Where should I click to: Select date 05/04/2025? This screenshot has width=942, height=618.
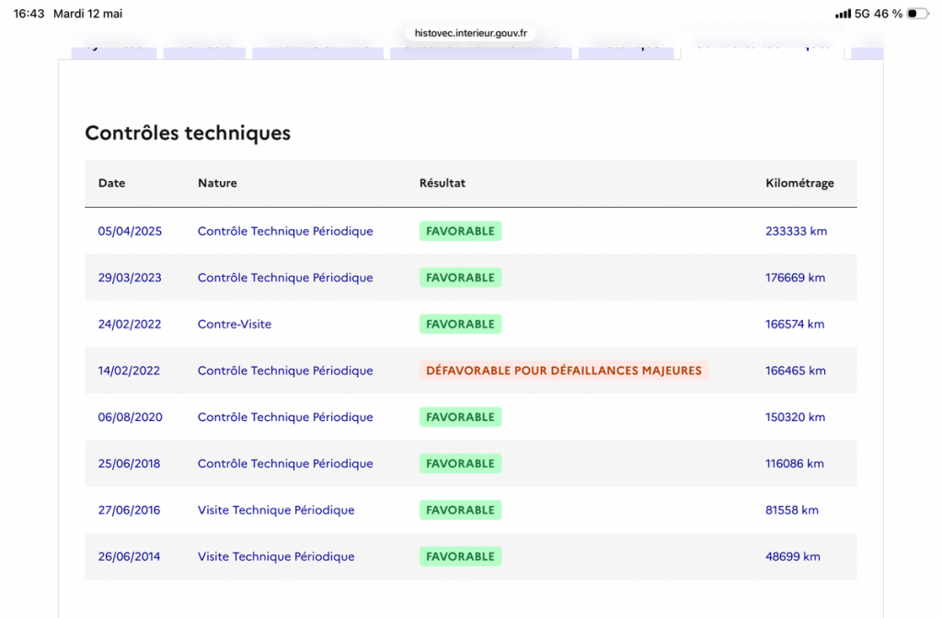click(130, 231)
